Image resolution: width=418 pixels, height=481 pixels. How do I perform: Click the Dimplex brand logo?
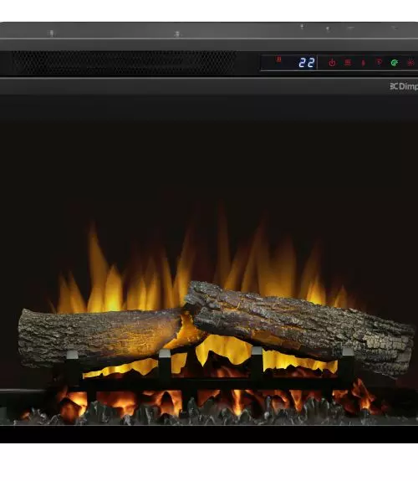(404, 86)
